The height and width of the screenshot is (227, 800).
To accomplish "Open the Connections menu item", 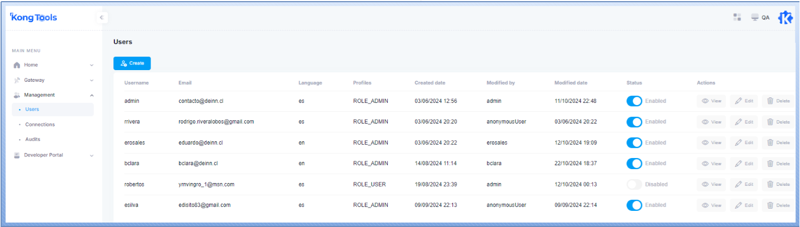I will click(40, 125).
